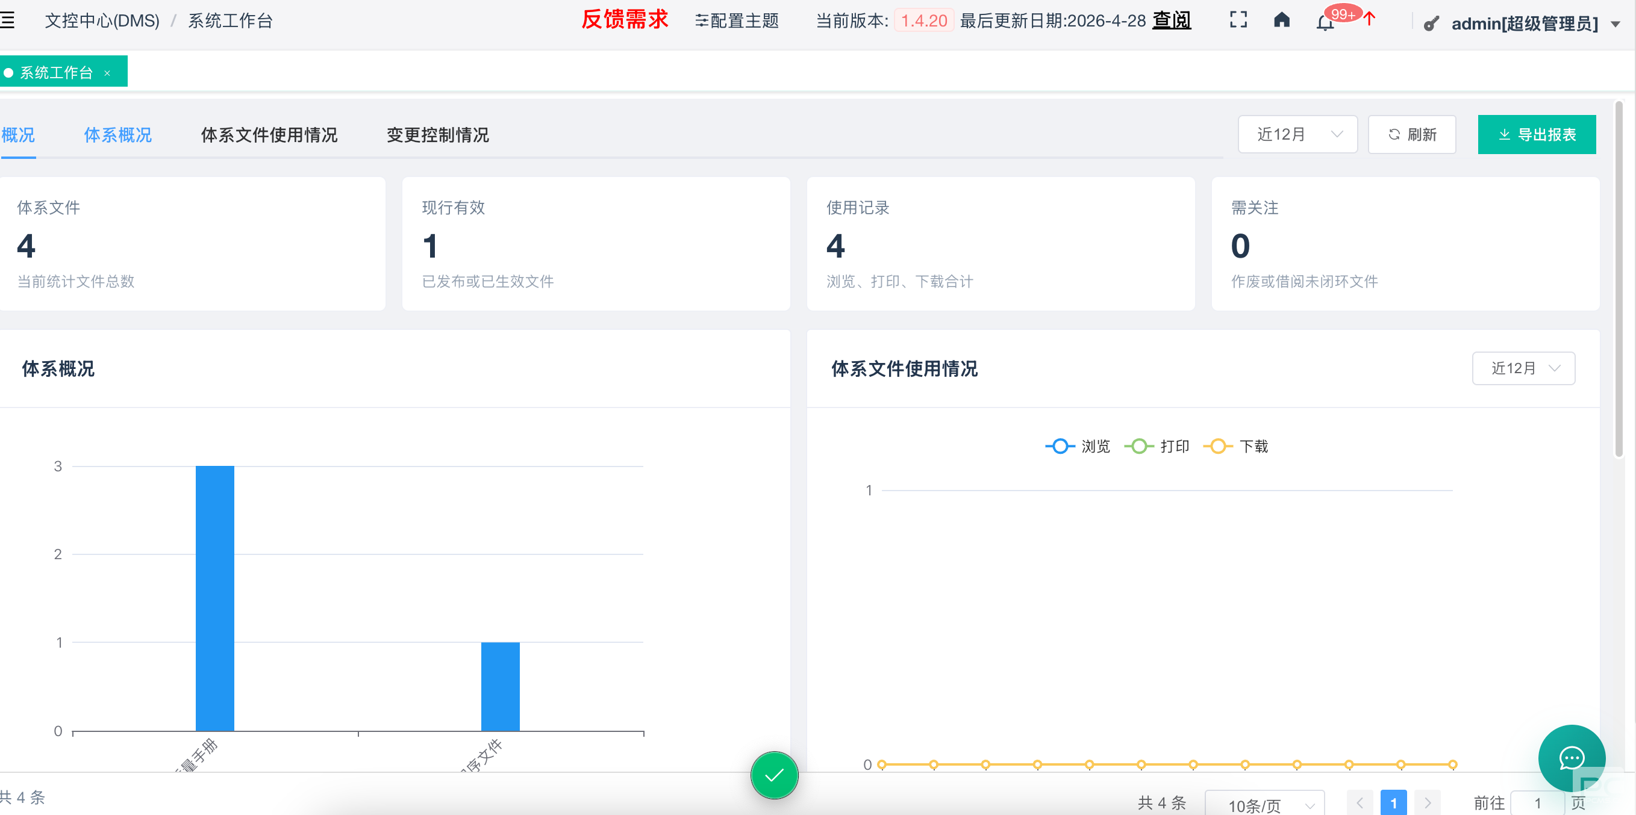Close the 系统工作台 tab
The image size is (1636, 815).
pyautogui.click(x=107, y=73)
